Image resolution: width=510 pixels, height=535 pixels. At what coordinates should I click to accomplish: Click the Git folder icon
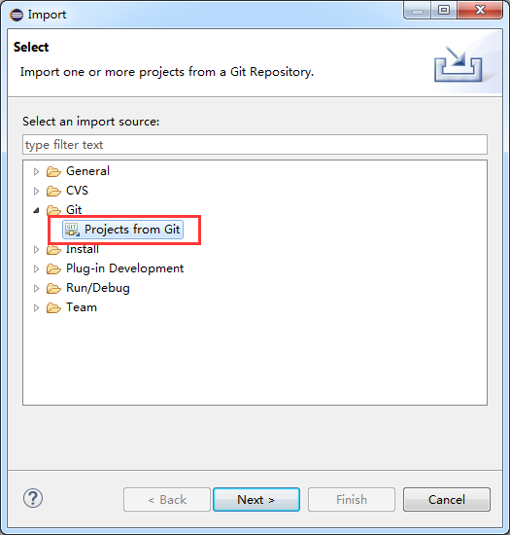tap(53, 210)
